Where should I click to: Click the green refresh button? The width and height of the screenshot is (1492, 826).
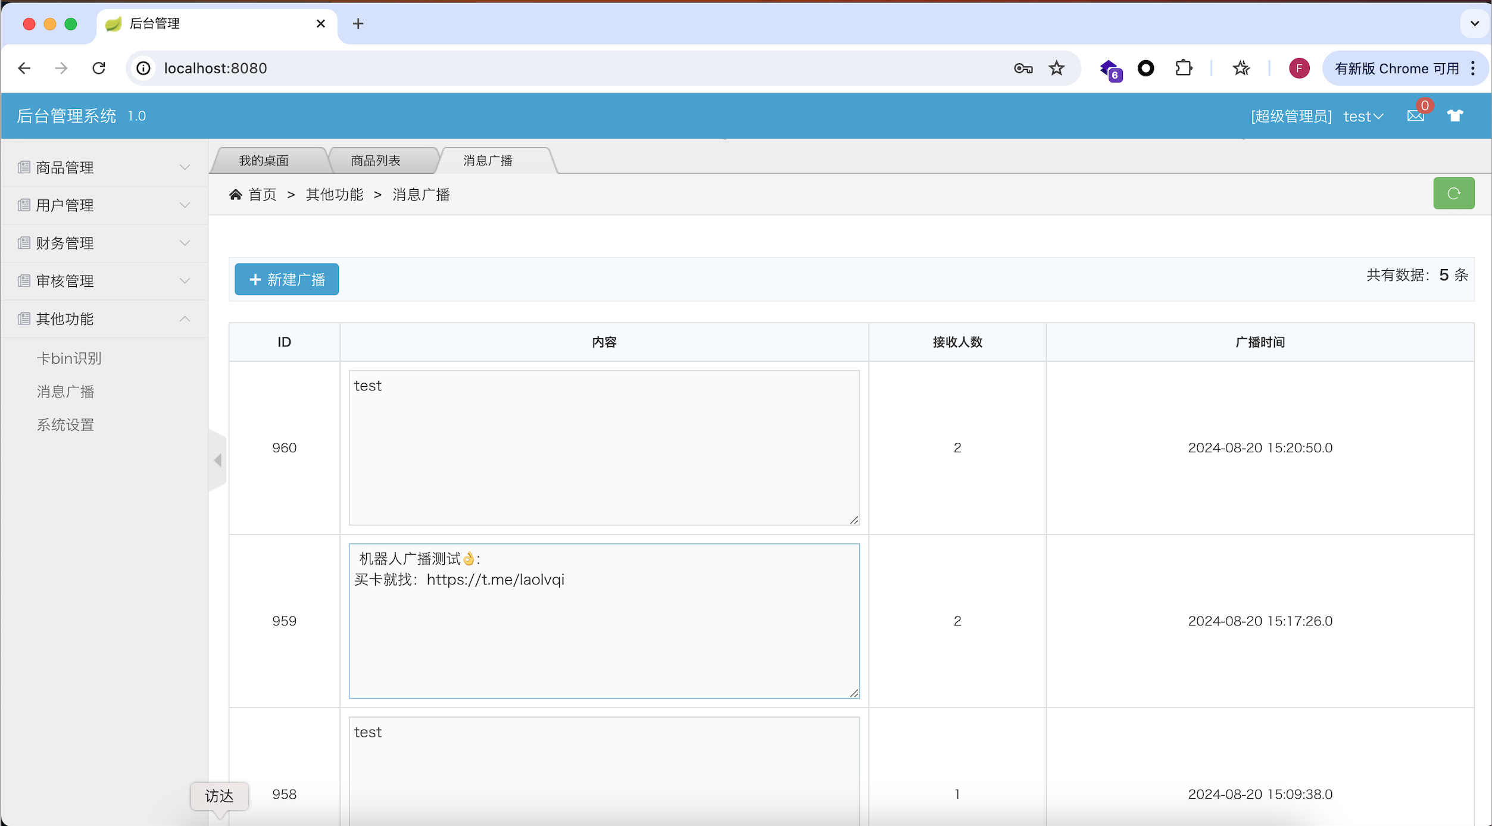click(x=1454, y=193)
